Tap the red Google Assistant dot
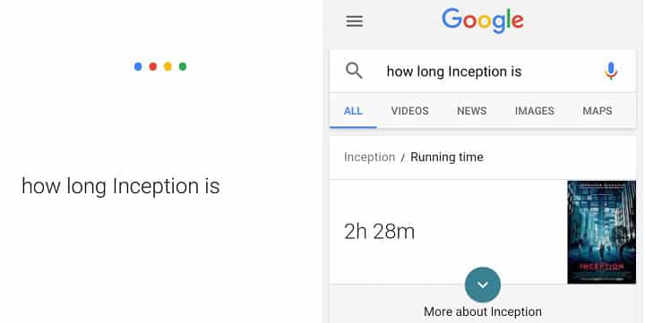The height and width of the screenshot is (323, 645). (153, 66)
